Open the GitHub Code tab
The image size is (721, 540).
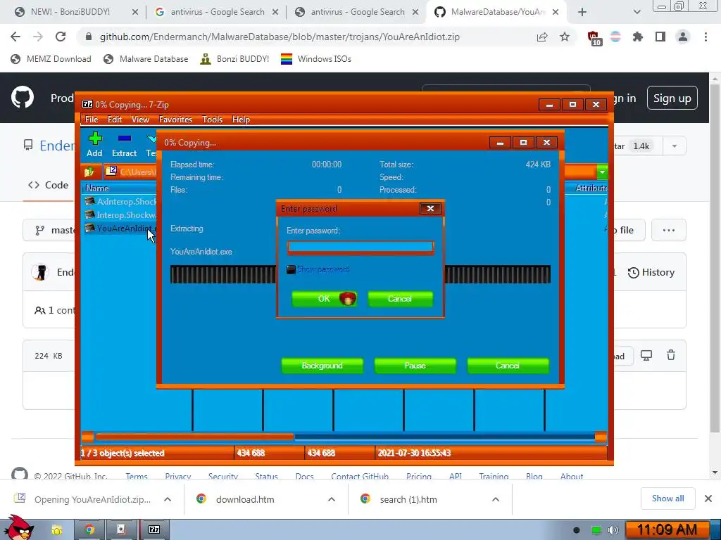(49, 185)
